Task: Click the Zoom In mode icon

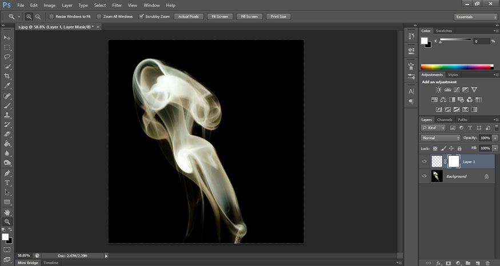Action: click(x=29, y=17)
